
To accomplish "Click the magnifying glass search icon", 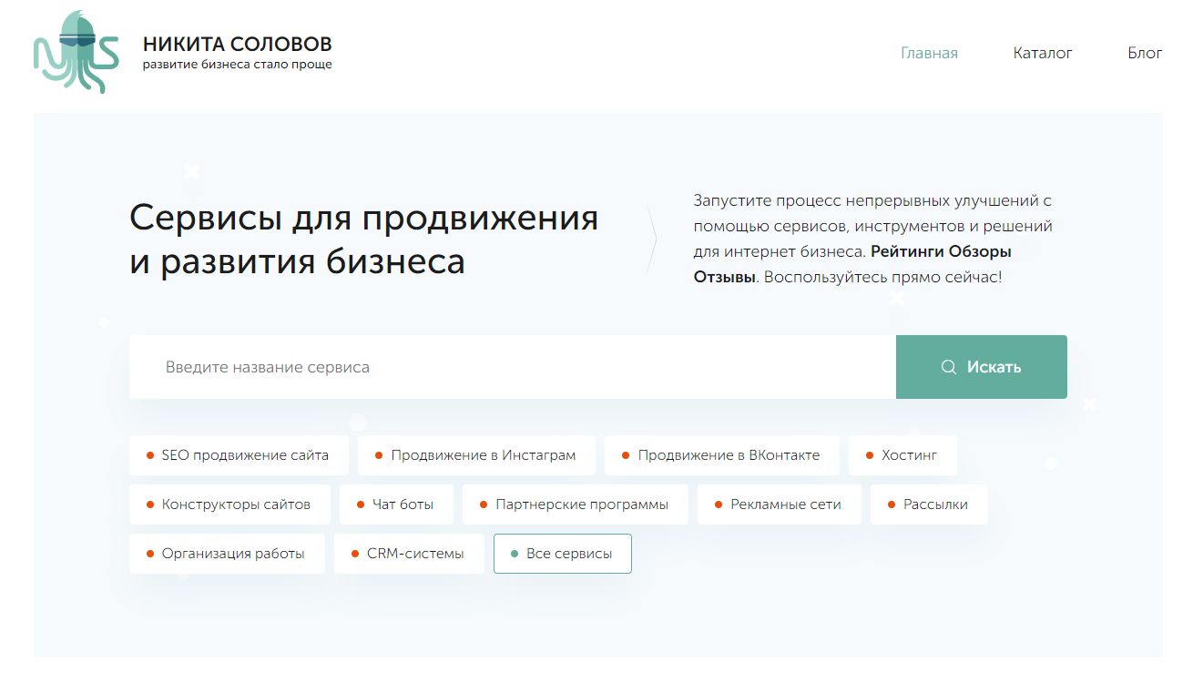I will click(x=946, y=366).
